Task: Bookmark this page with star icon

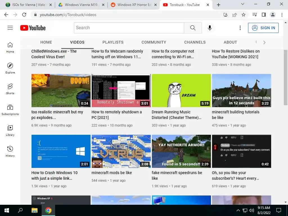Action: pos(244,15)
